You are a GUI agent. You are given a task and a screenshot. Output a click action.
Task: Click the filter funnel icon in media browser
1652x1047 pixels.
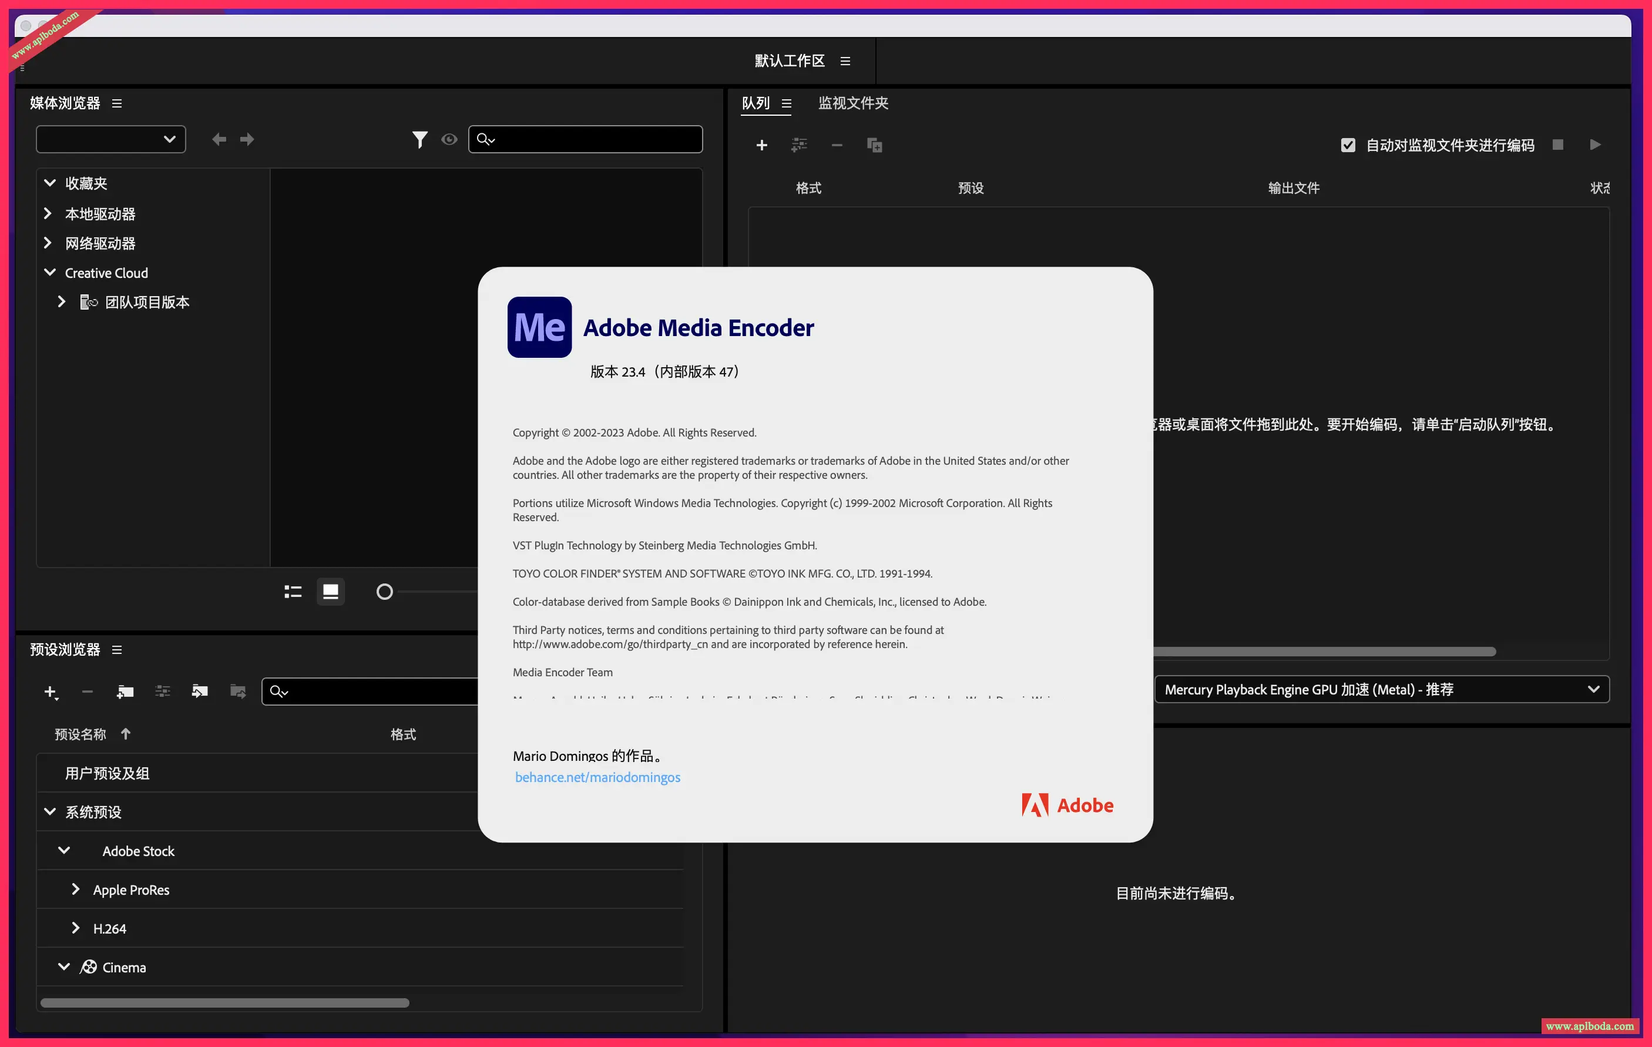point(419,139)
